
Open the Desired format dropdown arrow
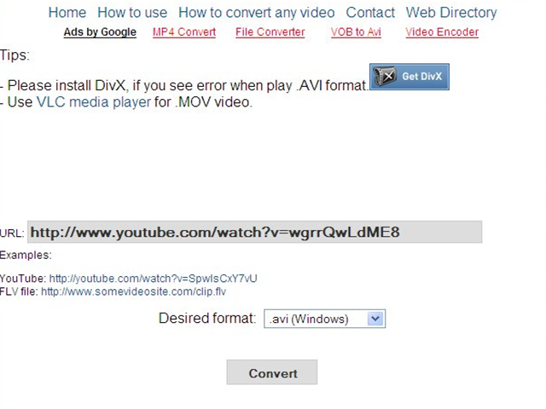coord(375,319)
